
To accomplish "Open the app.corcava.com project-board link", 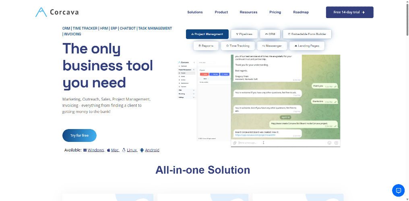I will tap(255, 135).
